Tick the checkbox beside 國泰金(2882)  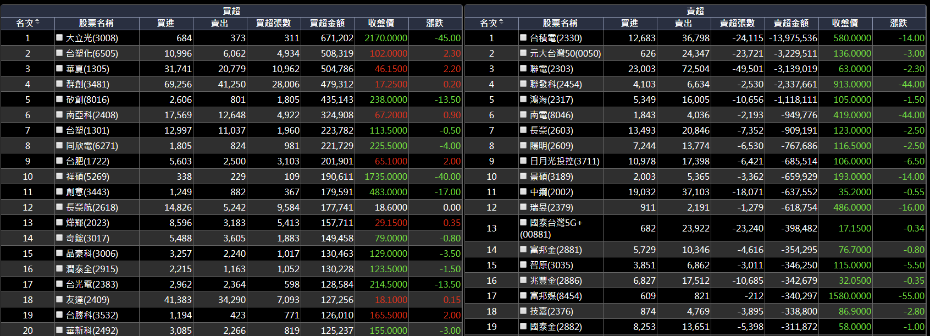coord(523,326)
